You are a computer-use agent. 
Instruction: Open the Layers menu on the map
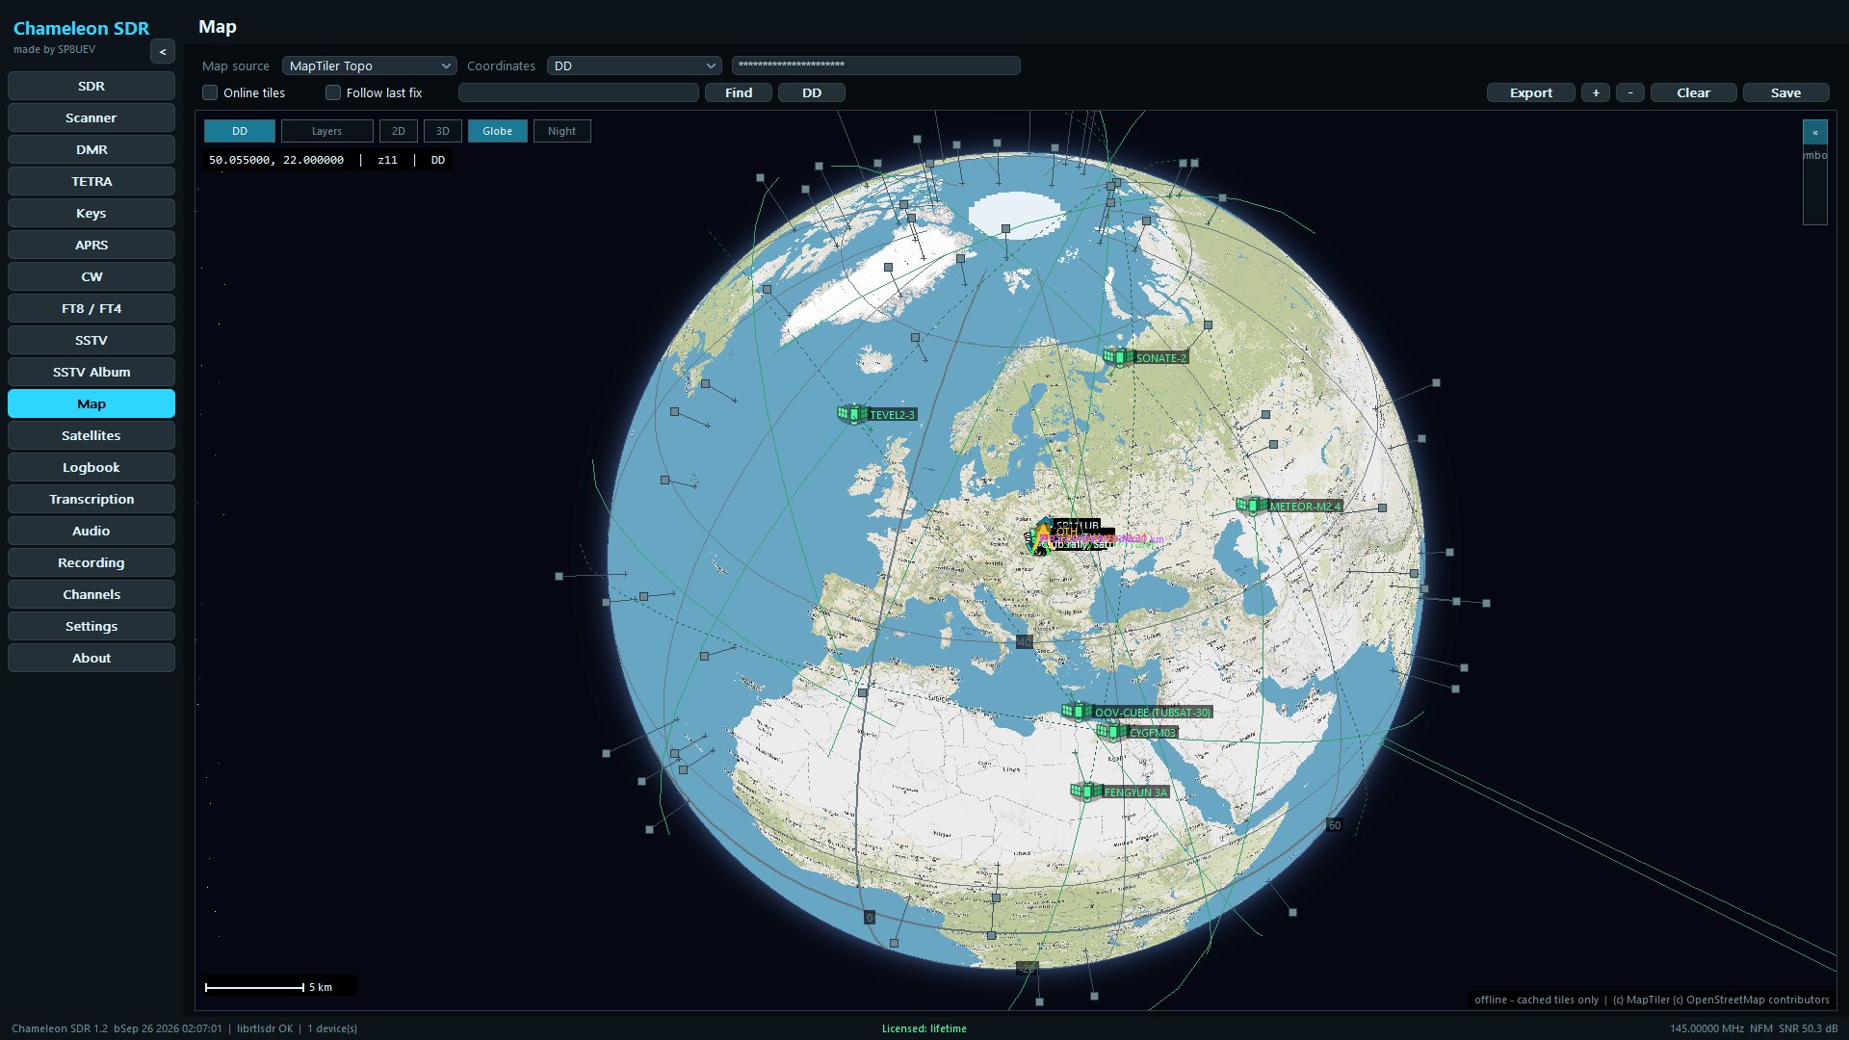[x=326, y=131]
